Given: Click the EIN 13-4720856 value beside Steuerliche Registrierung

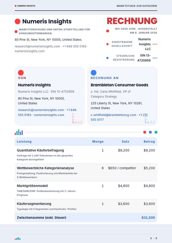Looking at the screenshot, I should click(x=144, y=58).
